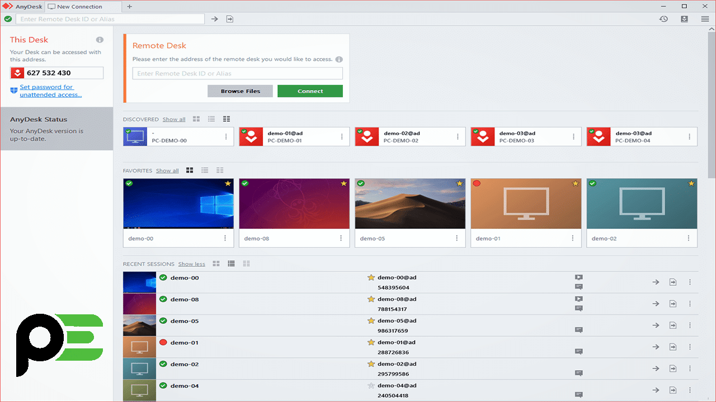The height and width of the screenshot is (402, 716).
Task: Open session history clock icon in toolbar
Action: pyautogui.click(x=663, y=19)
